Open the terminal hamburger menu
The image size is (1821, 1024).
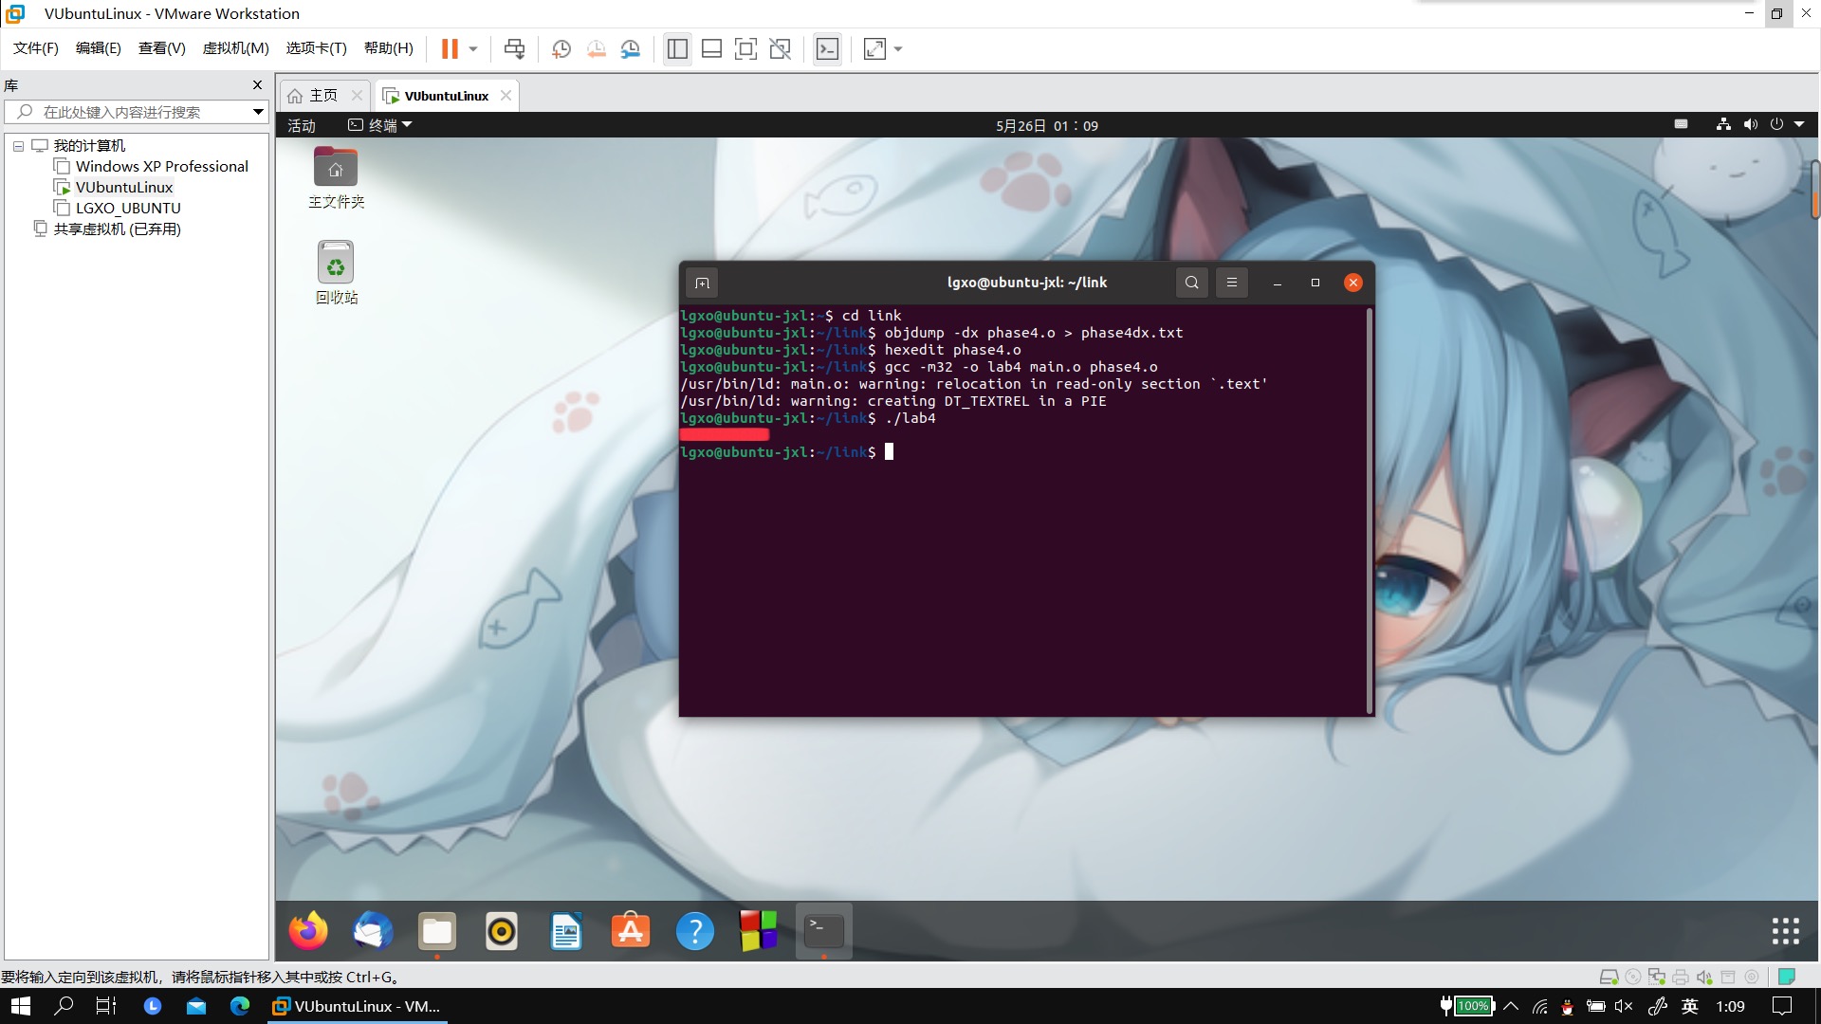pos(1232,283)
